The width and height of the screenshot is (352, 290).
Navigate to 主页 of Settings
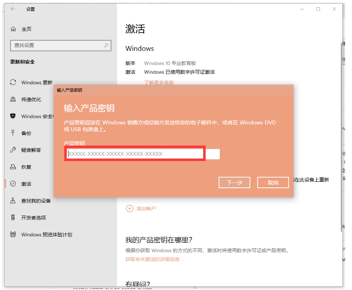click(x=23, y=29)
